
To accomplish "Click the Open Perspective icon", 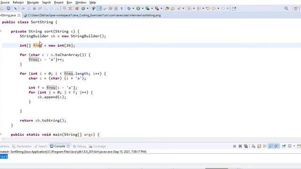I will pos(296,8).
